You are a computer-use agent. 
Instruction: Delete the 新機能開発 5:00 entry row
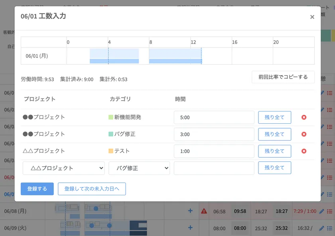tap(304, 117)
